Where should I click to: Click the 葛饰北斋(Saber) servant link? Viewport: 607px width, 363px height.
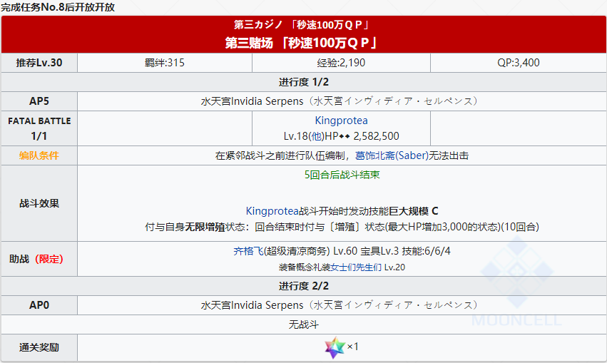pos(392,155)
